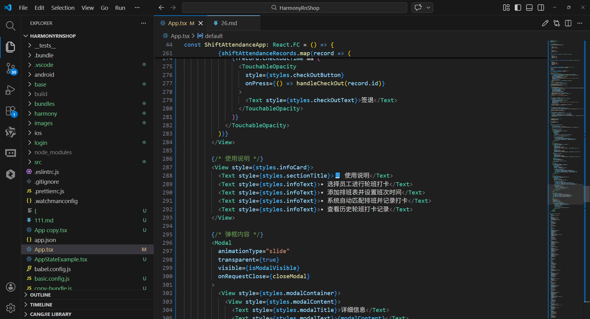Viewport: 590px width, 319px height.
Task: Expand the harmony folder
Action: click(87, 113)
